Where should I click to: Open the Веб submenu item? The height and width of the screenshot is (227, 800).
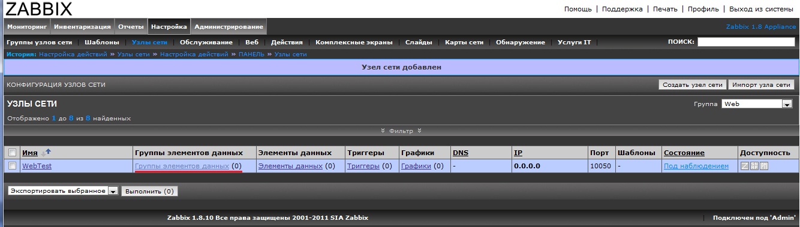(x=252, y=43)
